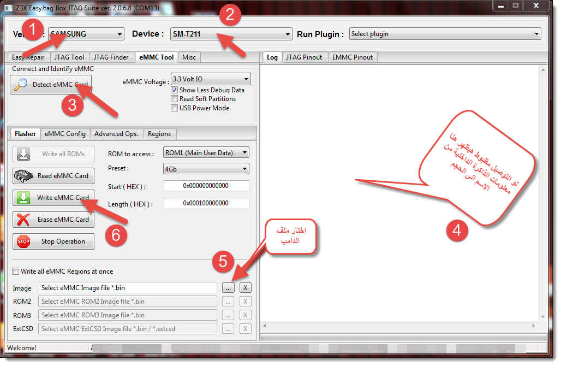Screen dimensions: 561x366
Task: Expand the ROM to access dropdown
Action: [x=206, y=152]
